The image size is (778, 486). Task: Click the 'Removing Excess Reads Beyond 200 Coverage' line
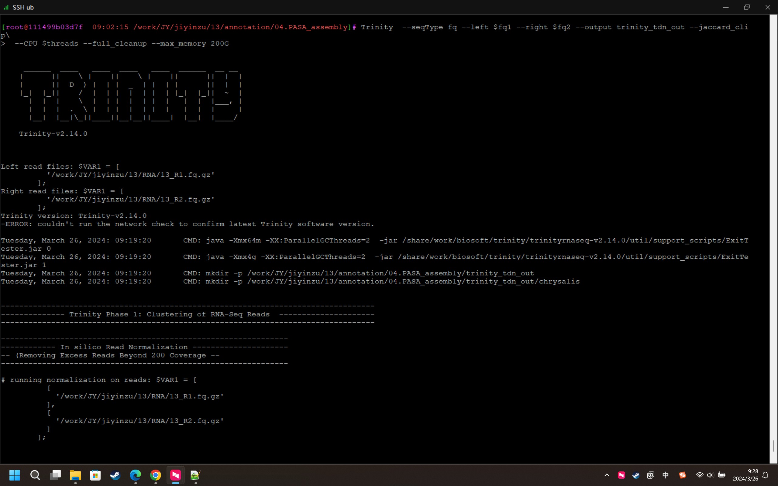pos(110,355)
